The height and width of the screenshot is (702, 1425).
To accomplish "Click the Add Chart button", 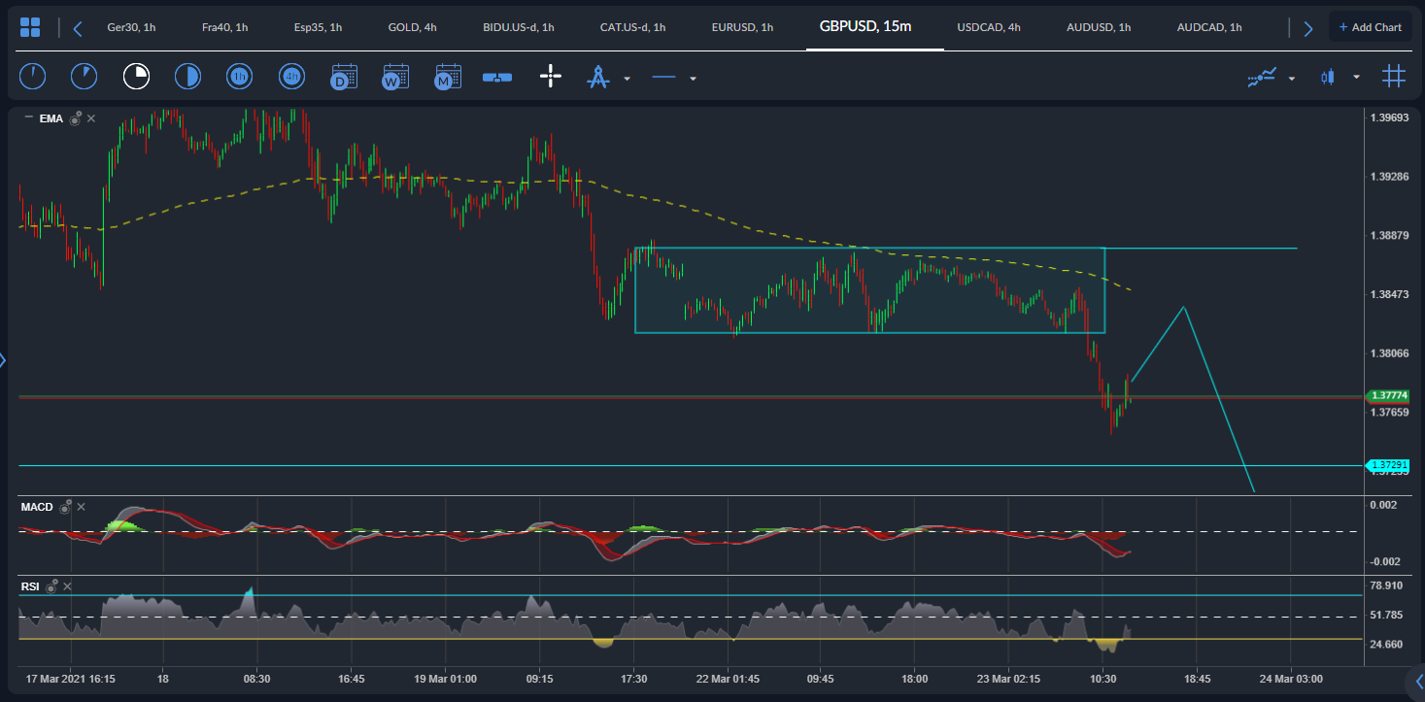I will click(1370, 27).
